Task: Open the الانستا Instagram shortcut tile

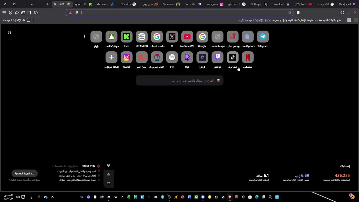Action: click(126, 57)
